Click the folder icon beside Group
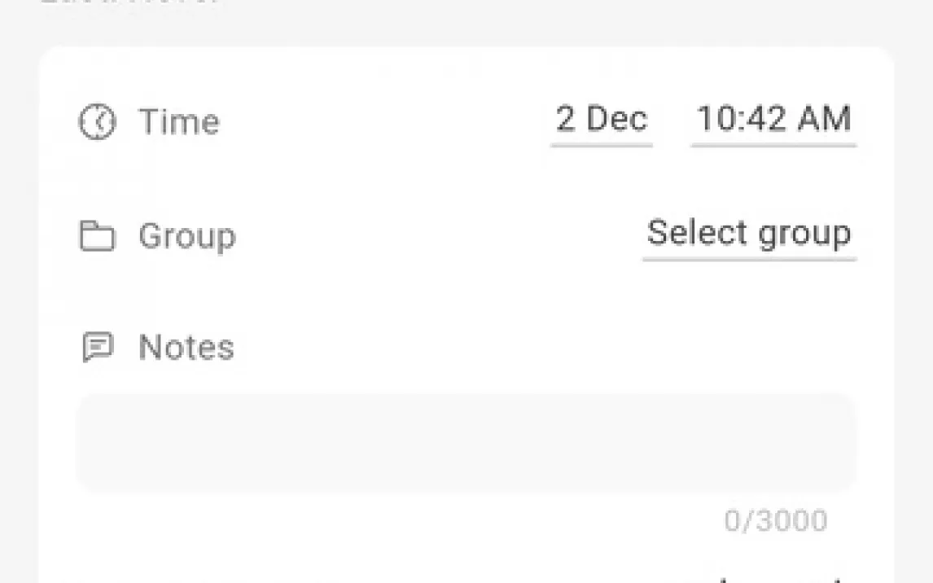Screen dimensions: 933x583 pos(97,236)
